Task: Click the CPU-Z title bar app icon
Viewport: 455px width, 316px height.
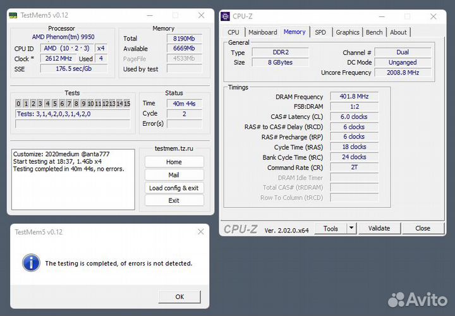Action: click(226, 16)
